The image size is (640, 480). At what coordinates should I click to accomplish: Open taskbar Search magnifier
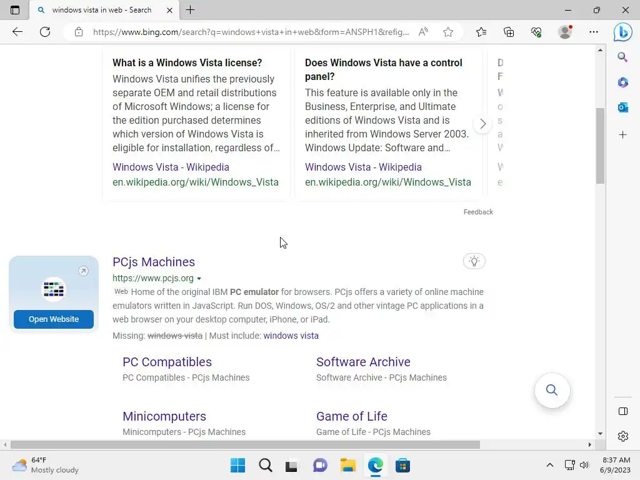(265, 465)
